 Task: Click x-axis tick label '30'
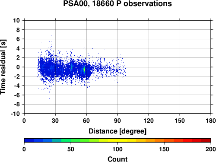point(55,121)
